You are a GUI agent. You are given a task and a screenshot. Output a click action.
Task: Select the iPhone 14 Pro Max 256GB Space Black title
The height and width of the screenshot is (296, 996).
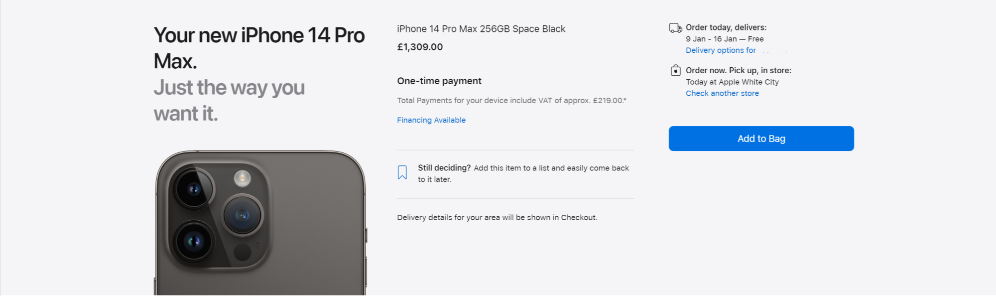(x=481, y=29)
